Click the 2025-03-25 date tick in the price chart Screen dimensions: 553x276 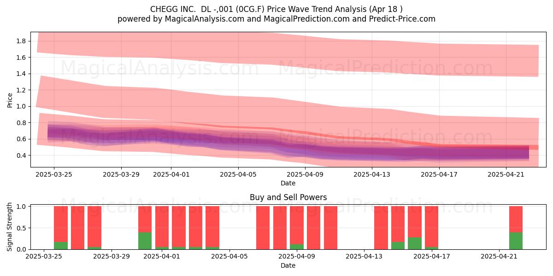click(x=54, y=174)
